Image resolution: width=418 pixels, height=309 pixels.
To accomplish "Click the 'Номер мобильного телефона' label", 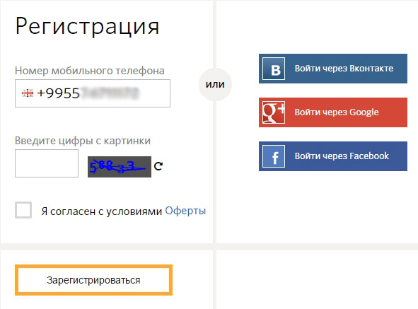I will click(90, 71).
